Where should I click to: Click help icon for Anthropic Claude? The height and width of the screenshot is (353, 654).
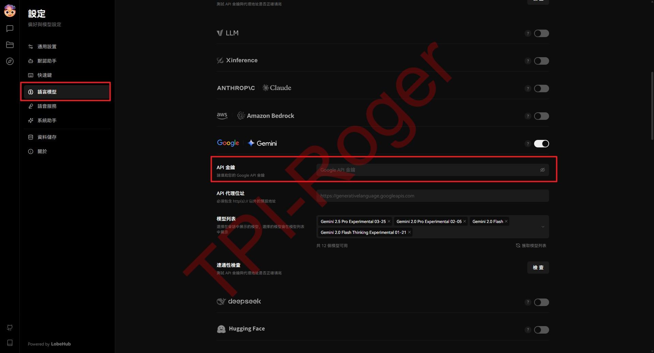pyautogui.click(x=528, y=89)
